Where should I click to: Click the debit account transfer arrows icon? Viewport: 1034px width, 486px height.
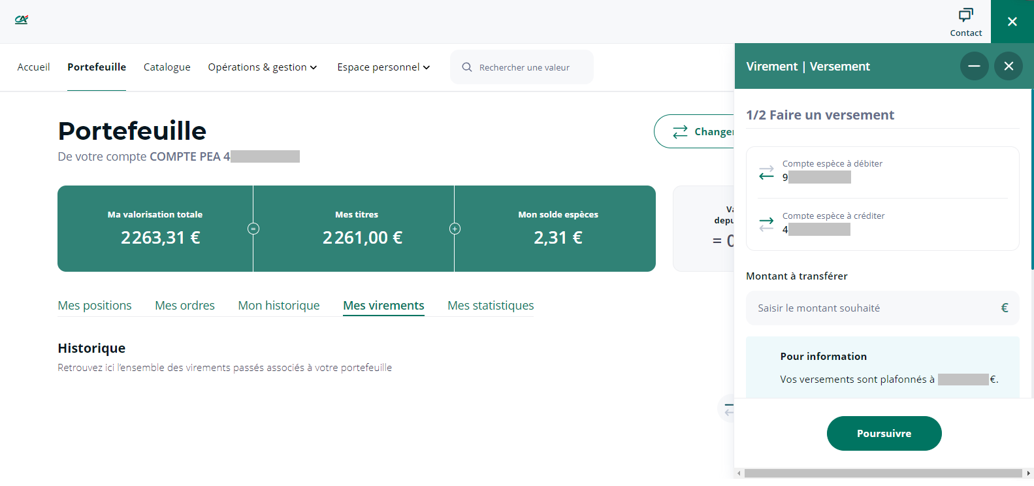[766, 173]
